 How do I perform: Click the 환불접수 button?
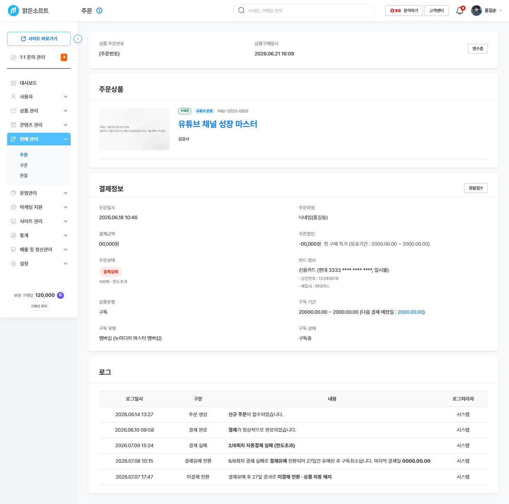(x=476, y=188)
